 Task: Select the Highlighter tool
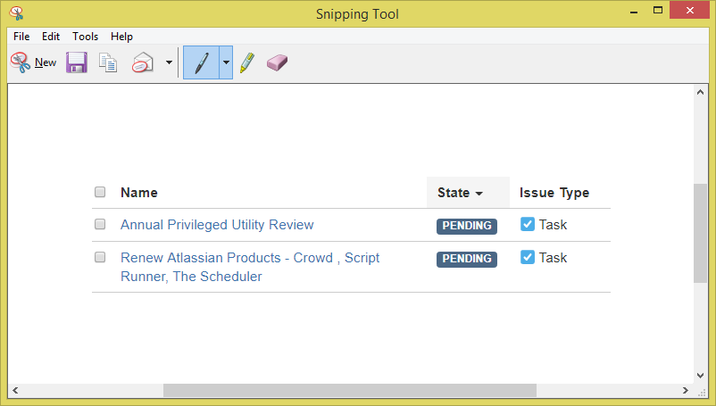247,62
